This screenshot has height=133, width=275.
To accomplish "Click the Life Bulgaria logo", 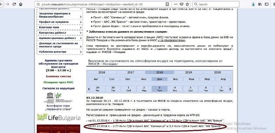I will pos(59,118).
